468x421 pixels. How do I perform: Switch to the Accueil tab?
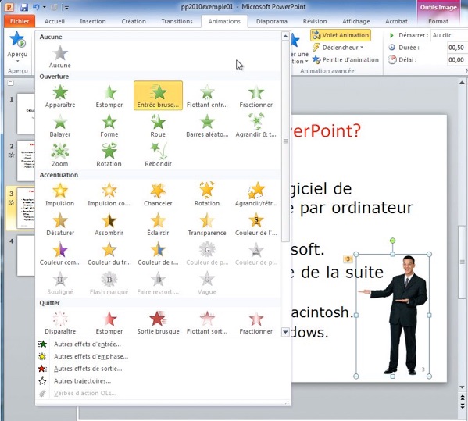coord(55,21)
